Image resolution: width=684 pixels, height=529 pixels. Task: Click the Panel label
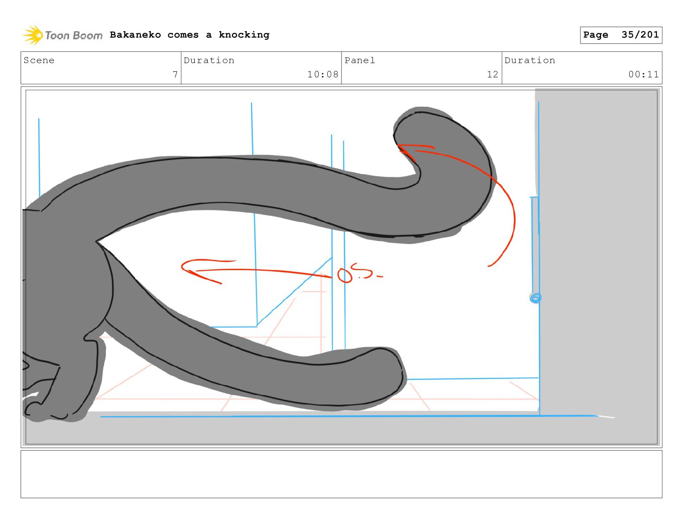360,61
